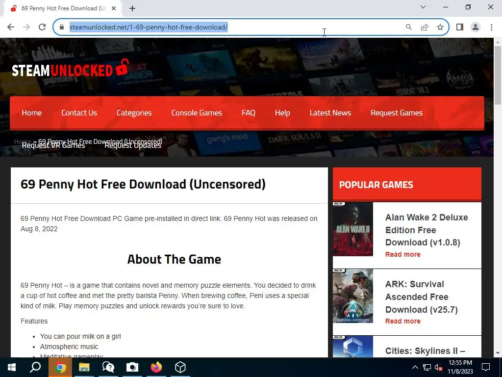502x377 pixels.
Task: Open Request VR Games link
Action: (53, 145)
